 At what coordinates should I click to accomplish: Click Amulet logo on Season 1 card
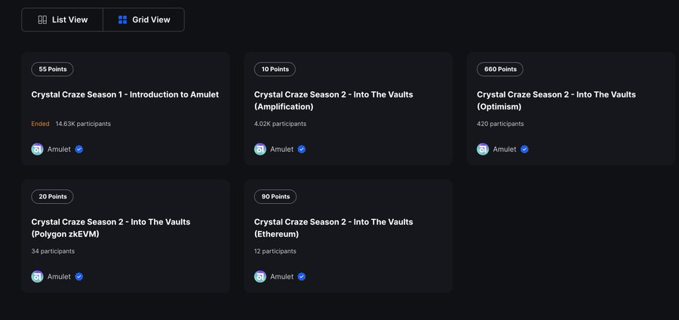(37, 149)
